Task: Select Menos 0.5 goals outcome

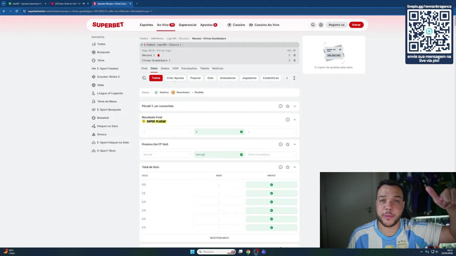Action: point(271,185)
